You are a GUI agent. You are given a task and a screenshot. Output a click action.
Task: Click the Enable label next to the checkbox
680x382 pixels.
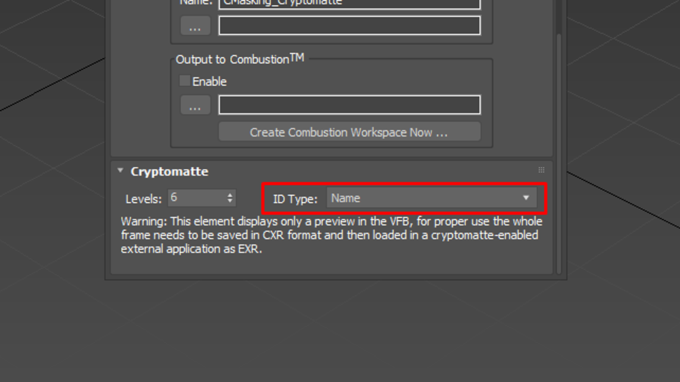point(209,81)
